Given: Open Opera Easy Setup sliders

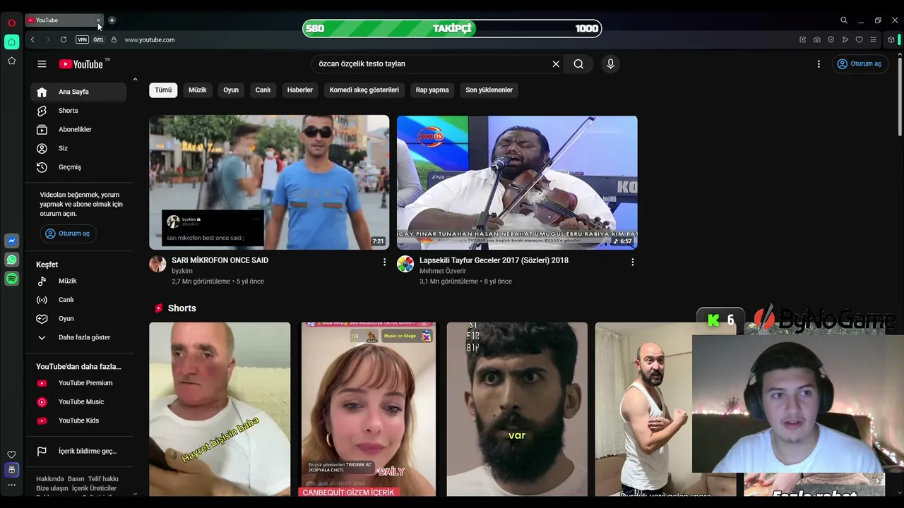Looking at the screenshot, I should pos(874,40).
